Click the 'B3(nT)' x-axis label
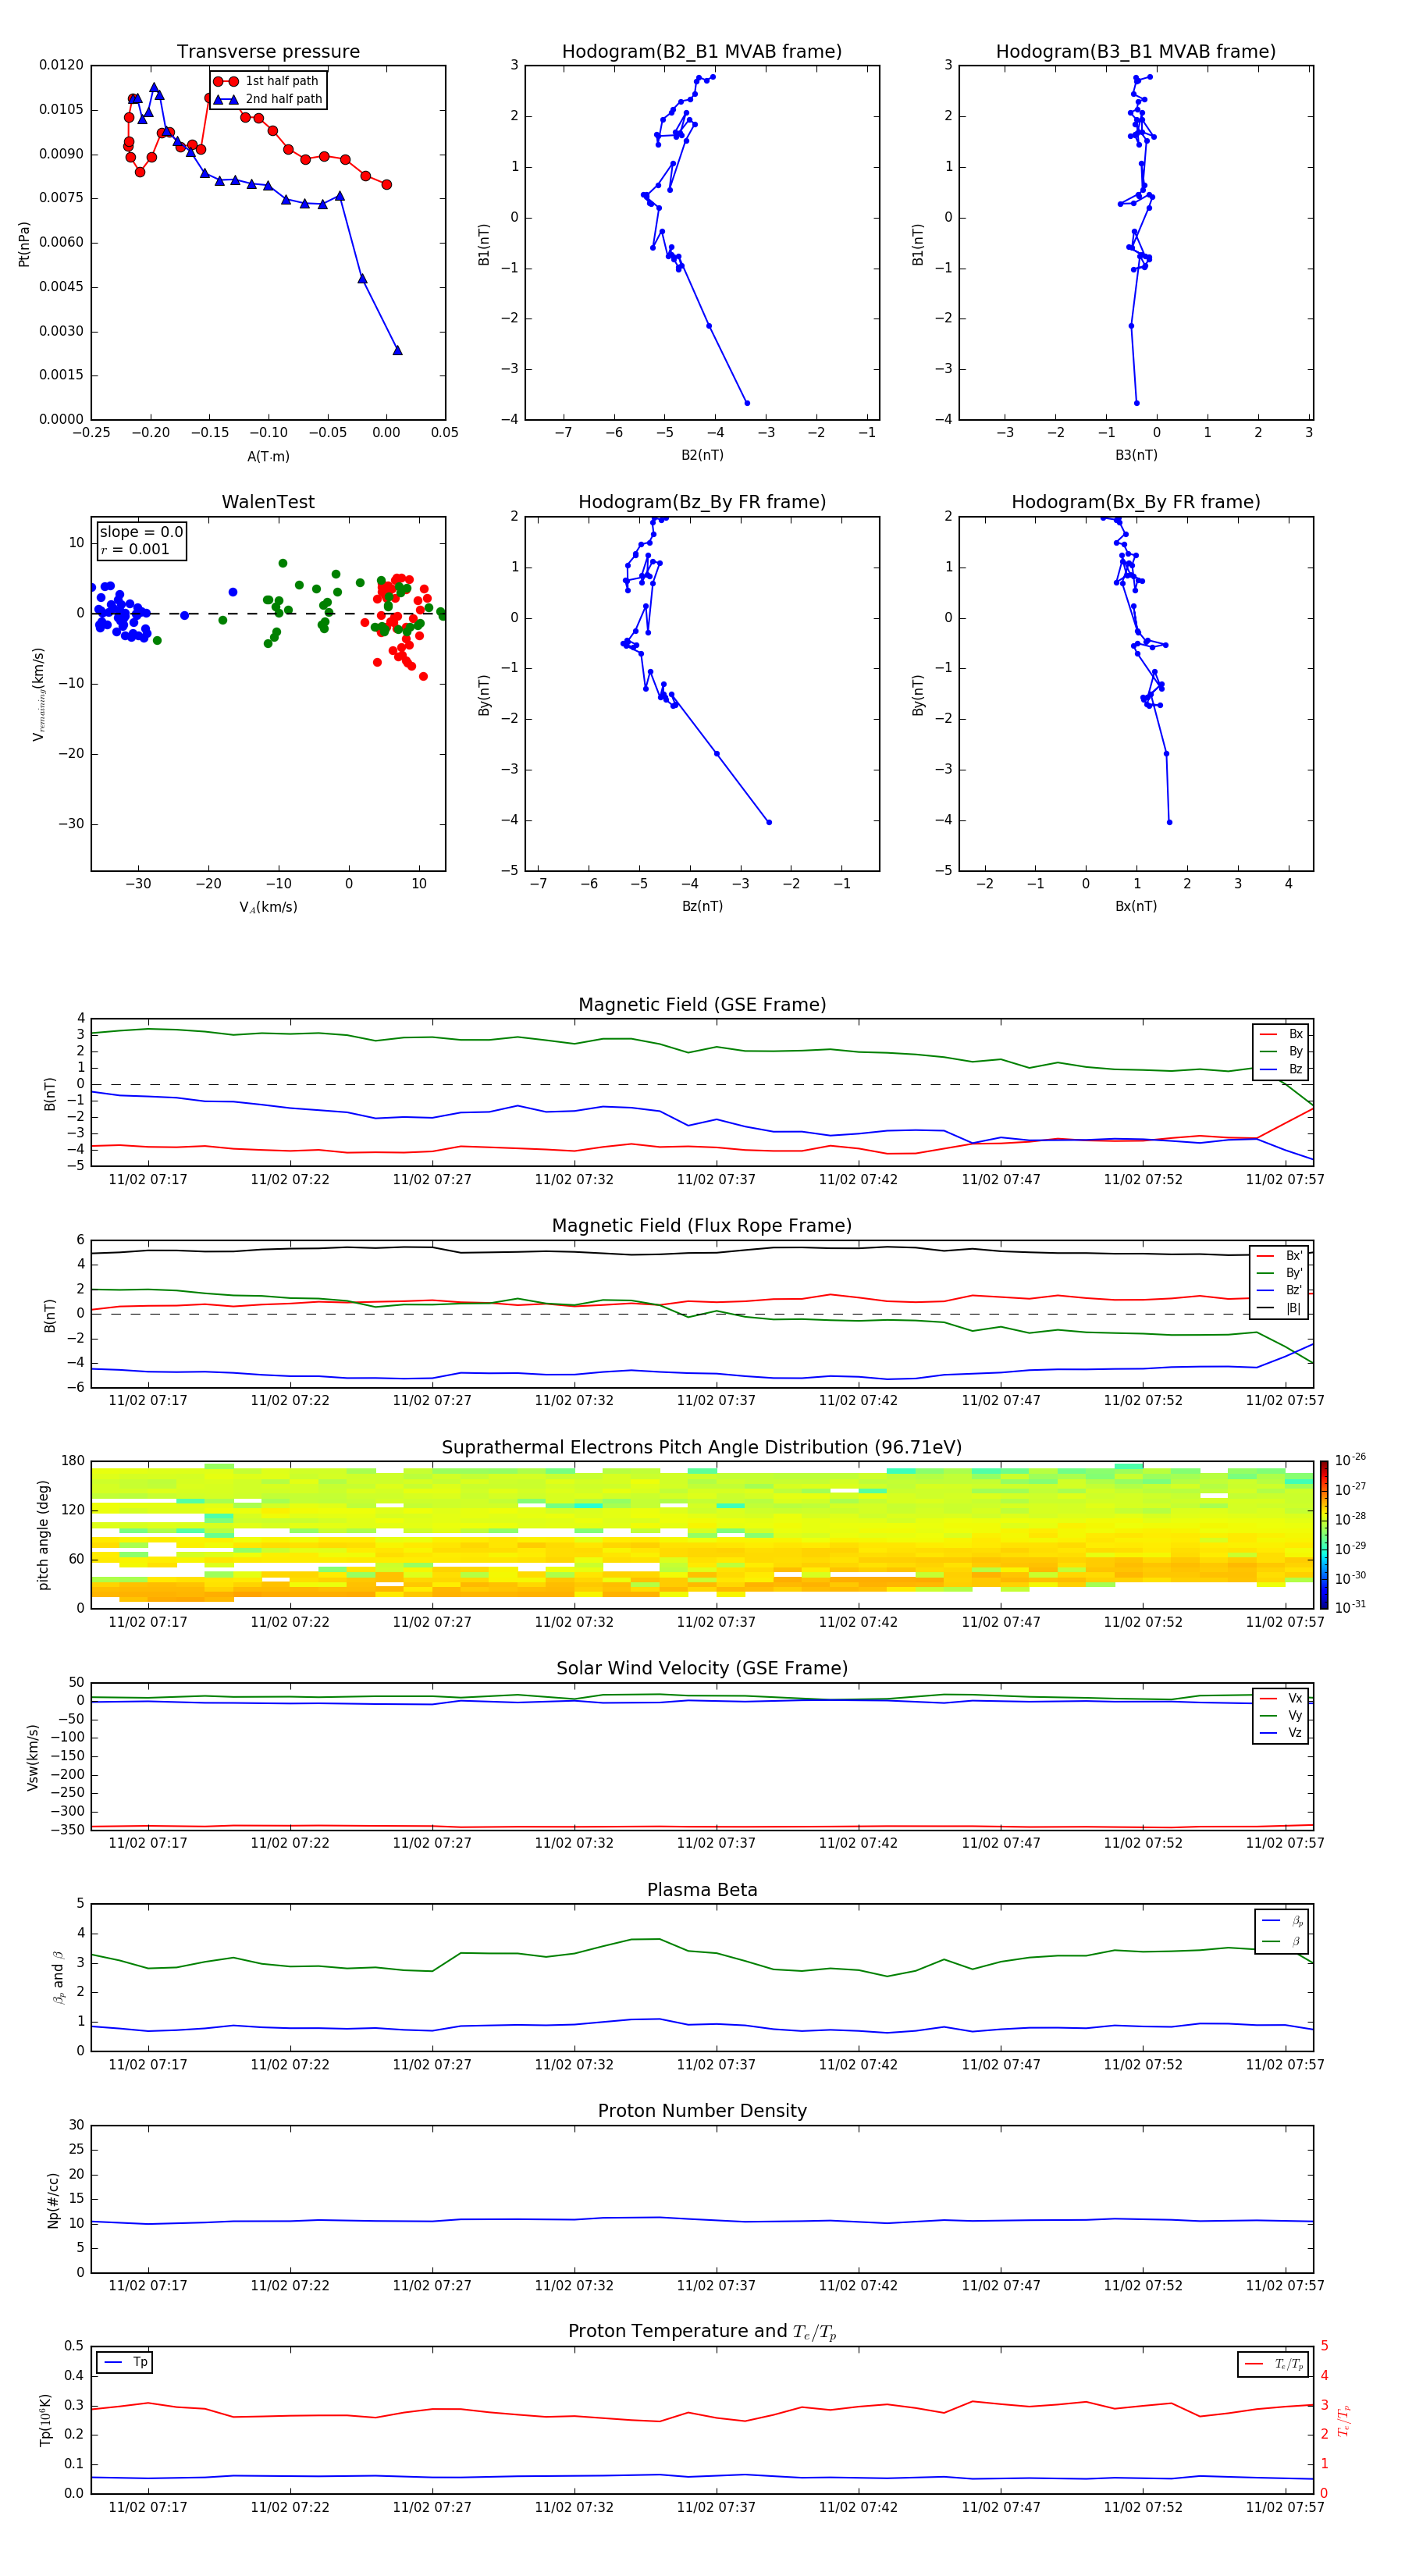The height and width of the screenshot is (2576, 1405). click(1136, 455)
